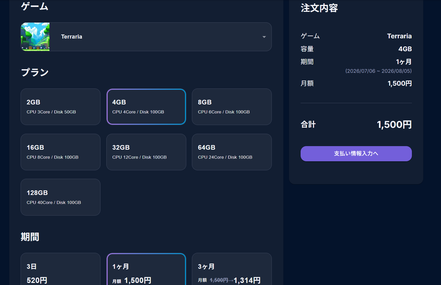Expand the game selection dropdown arrow
Screen dimensions: 441x285
coord(264,37)
